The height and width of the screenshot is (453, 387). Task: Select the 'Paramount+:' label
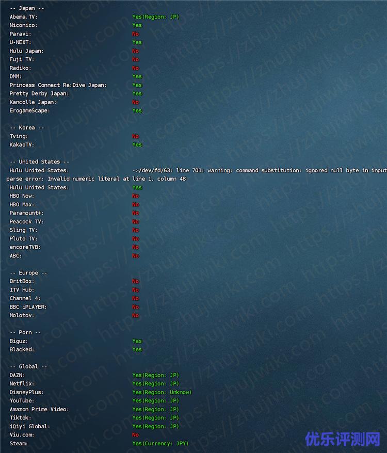27,213
